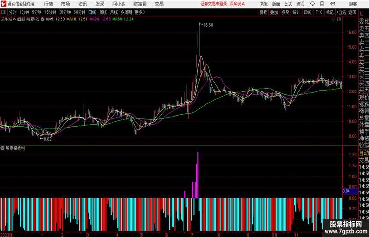Open the 资讯 menu
The width and height of the screenshot is (369, 237).
click(x=82, y=4)
